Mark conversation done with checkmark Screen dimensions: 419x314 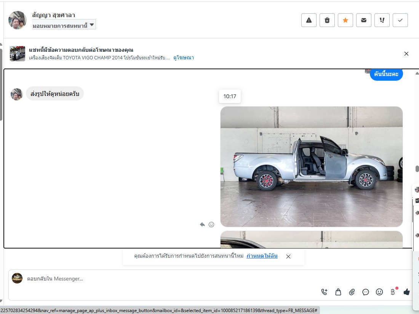pyautogui.click(x=400, y=20)
